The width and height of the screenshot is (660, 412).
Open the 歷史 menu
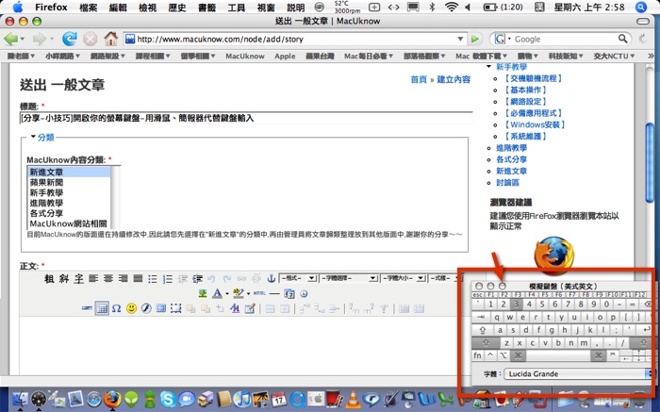[177, 8]
